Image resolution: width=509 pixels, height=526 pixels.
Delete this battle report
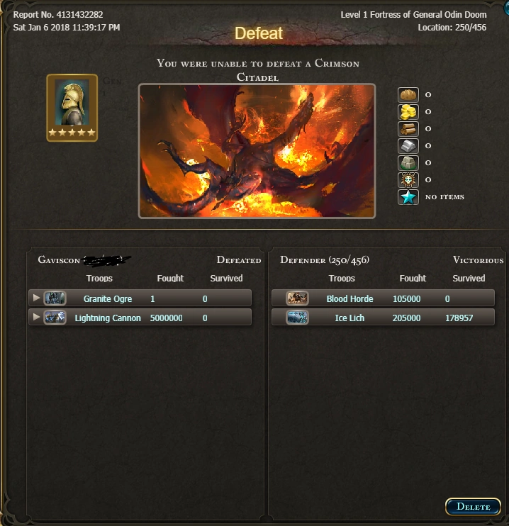pyautogui.click(x=473, y=507)
